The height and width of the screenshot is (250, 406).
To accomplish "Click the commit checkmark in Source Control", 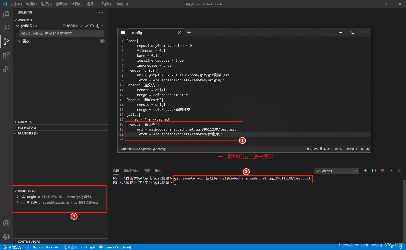I will pos(87,26).
